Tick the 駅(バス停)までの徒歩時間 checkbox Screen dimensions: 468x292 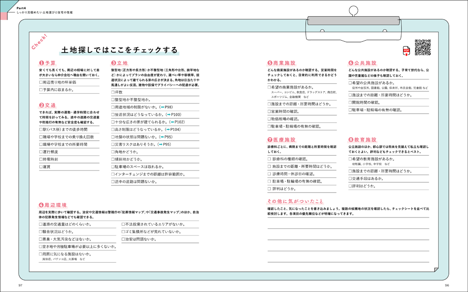tap(41, 130)
